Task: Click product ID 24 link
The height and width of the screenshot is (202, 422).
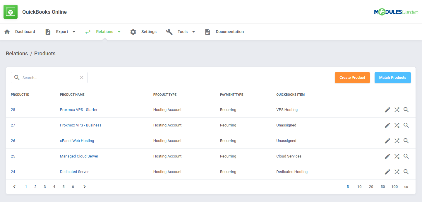Action: click(13, 172)
